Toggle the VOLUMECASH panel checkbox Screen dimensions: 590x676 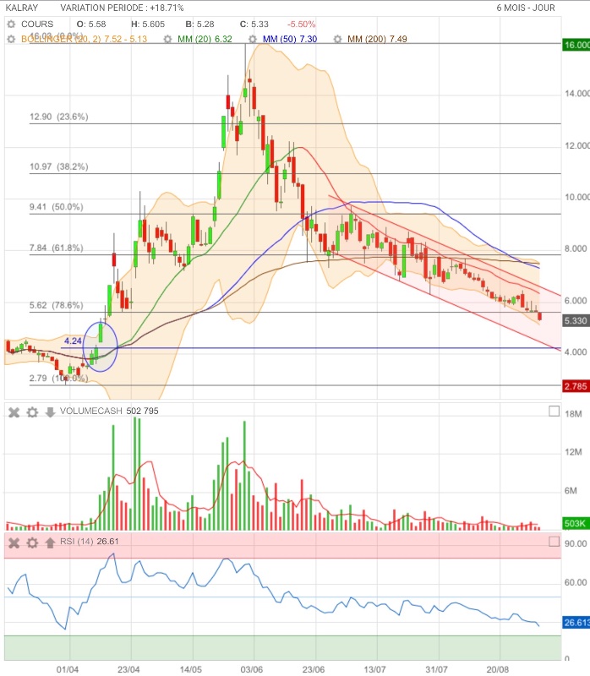click(554, 412)
